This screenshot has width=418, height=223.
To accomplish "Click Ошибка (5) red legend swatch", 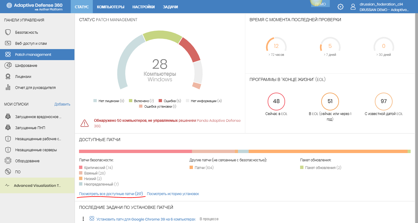I will coord(160,101).
